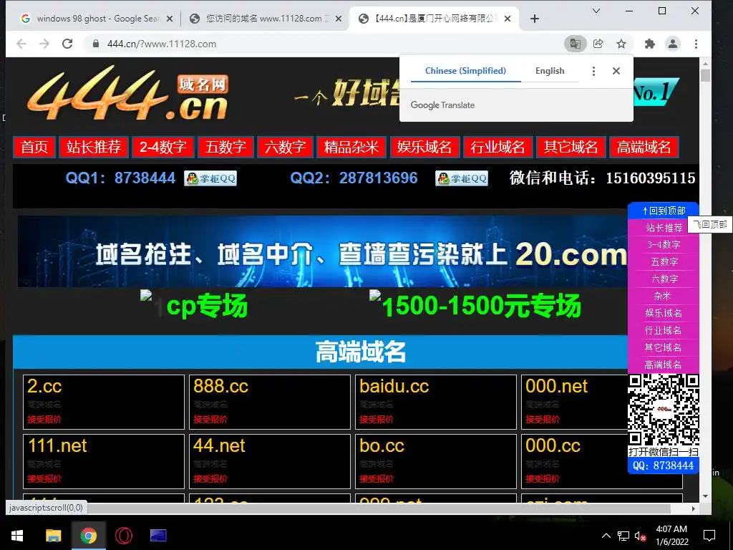Click the 444.cn site logo
The height and width of the screenshot is (550, 733).
(x=129, y=94)
